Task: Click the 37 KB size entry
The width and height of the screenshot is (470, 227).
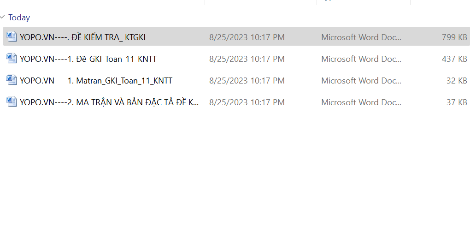Action: pyautogui.click(x=457, y=102)
